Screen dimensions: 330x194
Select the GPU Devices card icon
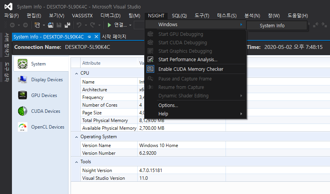22,95
